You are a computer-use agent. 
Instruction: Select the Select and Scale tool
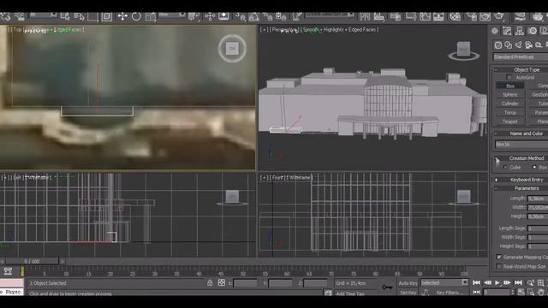151,16
